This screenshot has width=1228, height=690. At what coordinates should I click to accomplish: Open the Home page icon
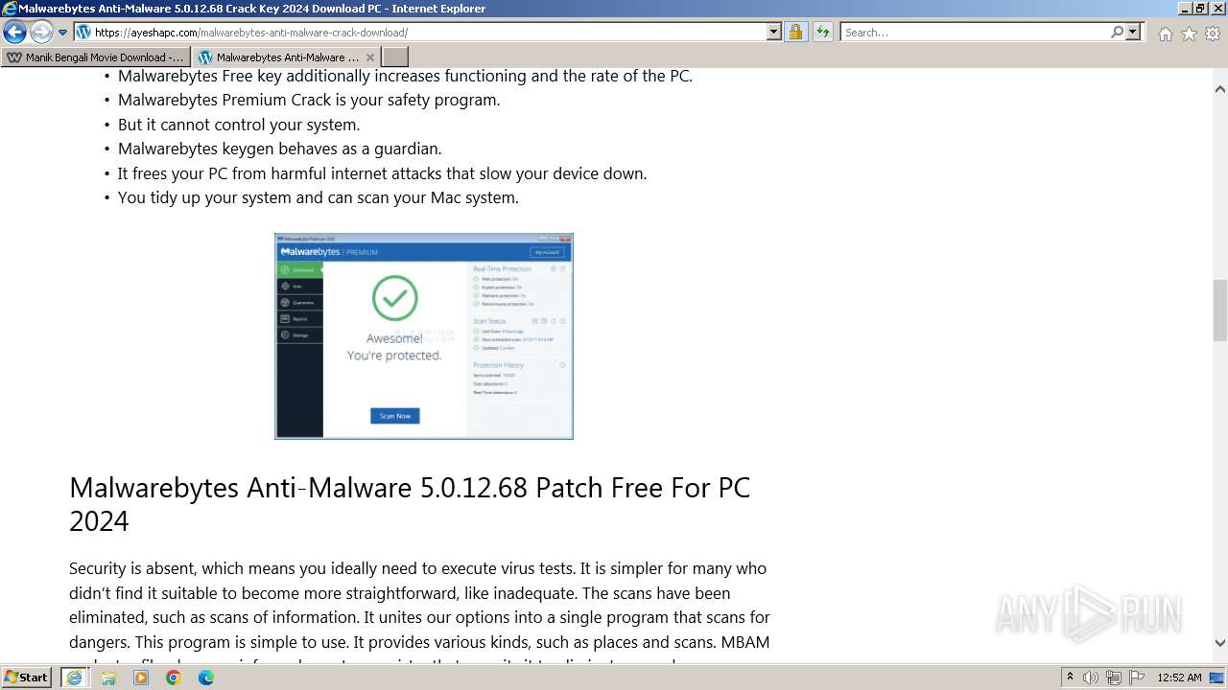(1165, 34)
